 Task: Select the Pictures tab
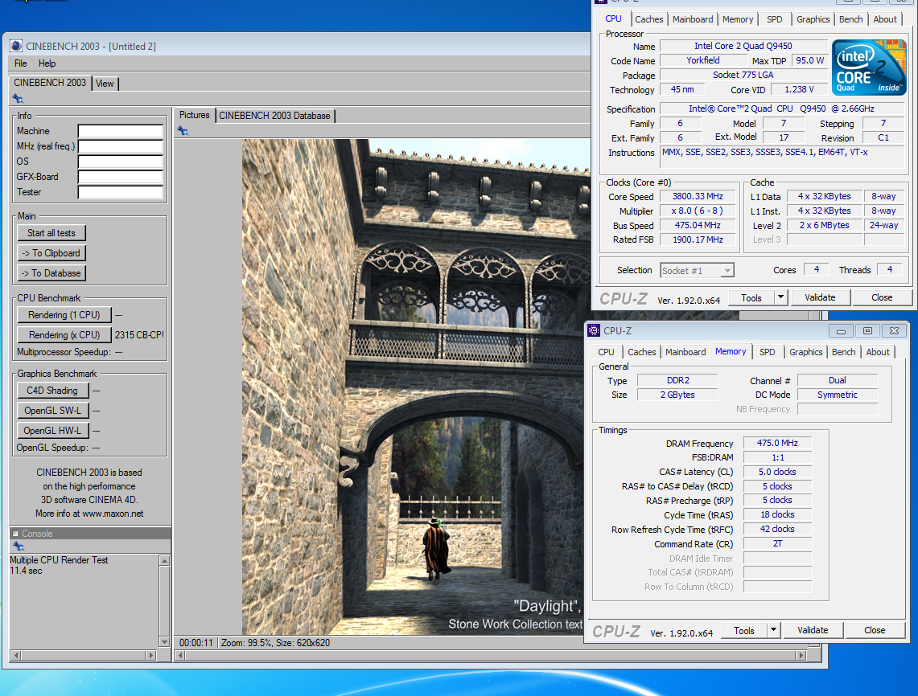pos(195,115)
